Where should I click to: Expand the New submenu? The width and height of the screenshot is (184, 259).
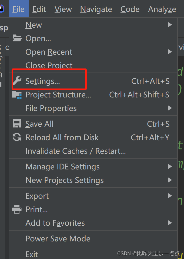[34, 25]
